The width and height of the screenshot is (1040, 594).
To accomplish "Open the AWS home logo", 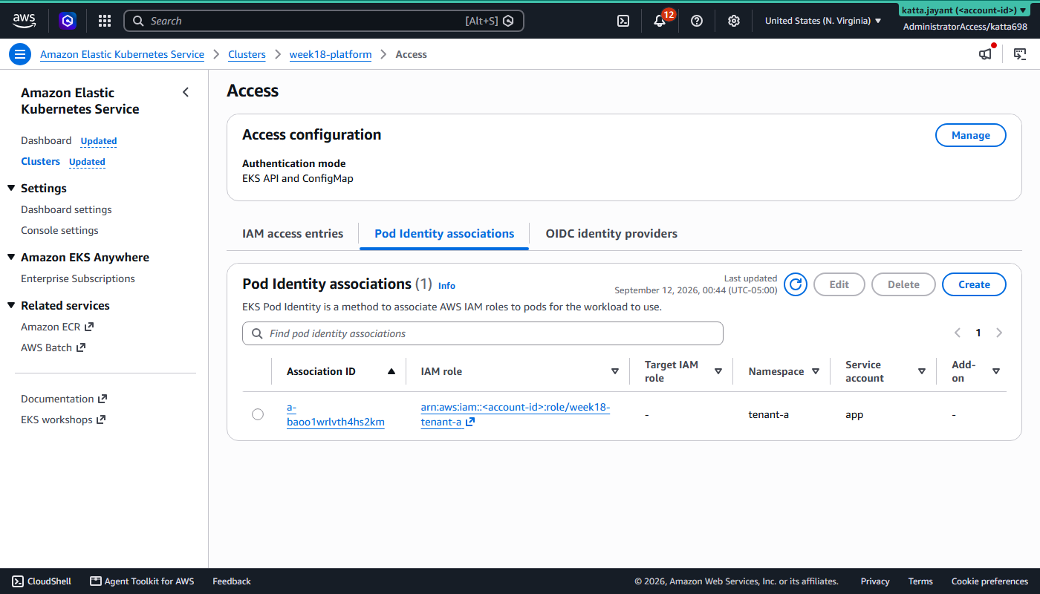I will click(x=25, y=21).
